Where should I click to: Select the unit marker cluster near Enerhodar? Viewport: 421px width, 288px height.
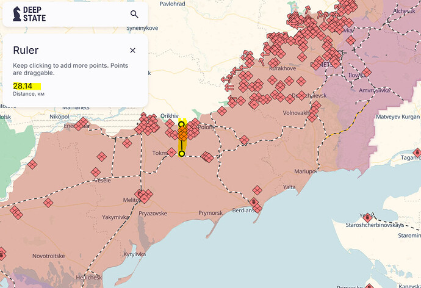(x=81, y=124)
